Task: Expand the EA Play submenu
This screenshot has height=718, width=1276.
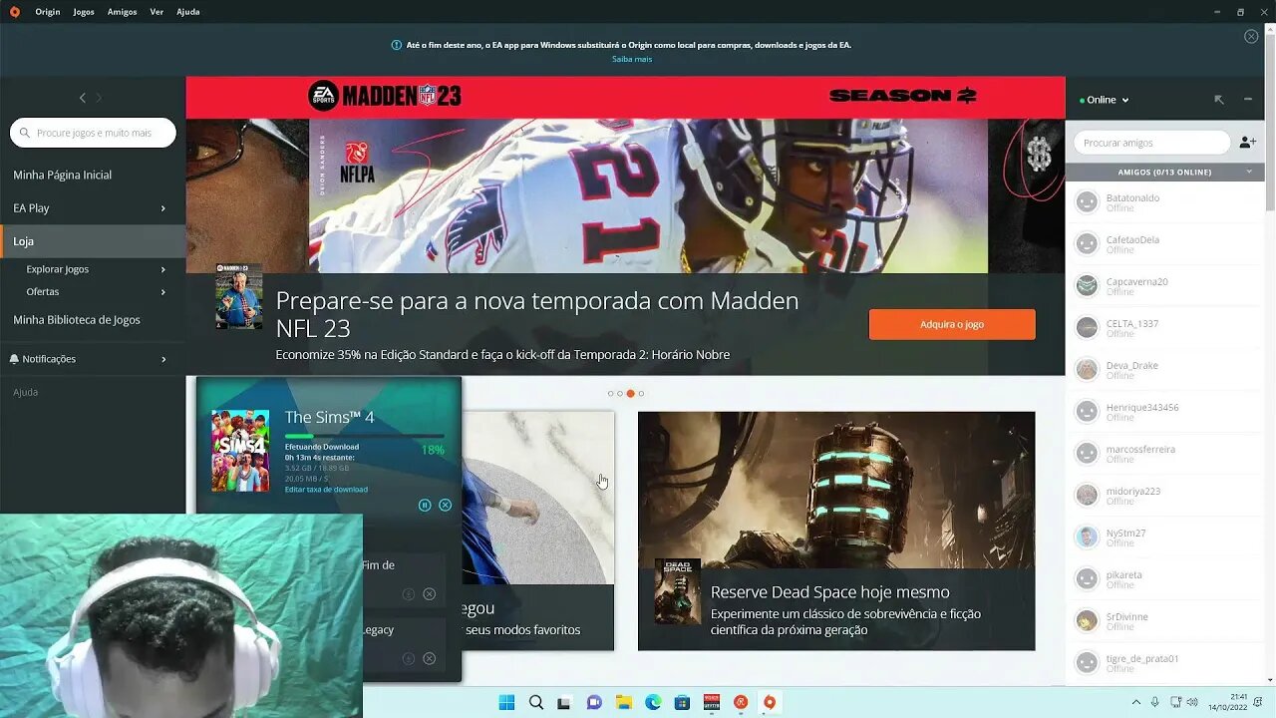Action: click(x=162, y=208)
